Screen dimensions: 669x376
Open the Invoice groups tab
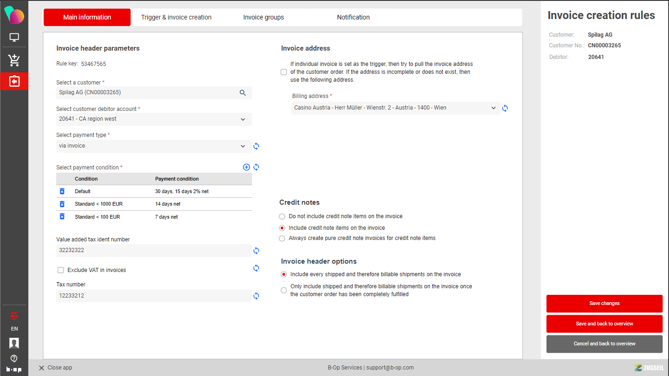[264, 17]
